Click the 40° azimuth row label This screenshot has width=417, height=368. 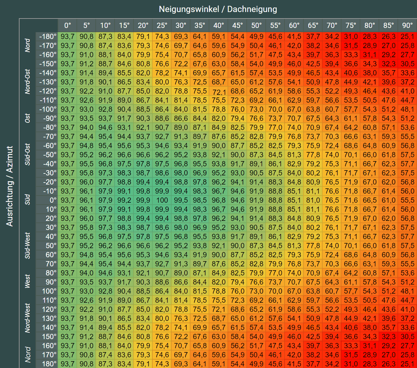pos(47,237)
